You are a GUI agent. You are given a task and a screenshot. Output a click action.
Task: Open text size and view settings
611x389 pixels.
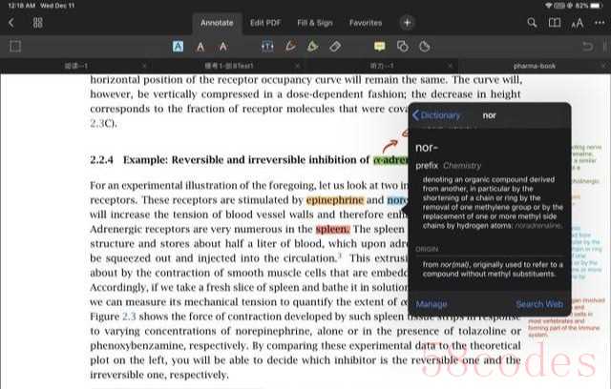pos(577,23)
